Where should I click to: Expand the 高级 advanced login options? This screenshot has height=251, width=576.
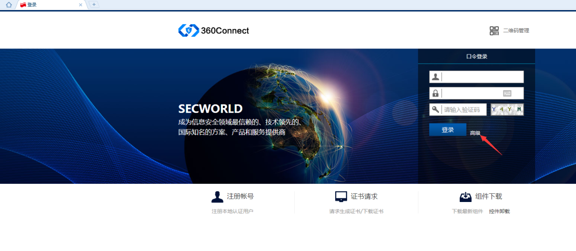point(475,133)
